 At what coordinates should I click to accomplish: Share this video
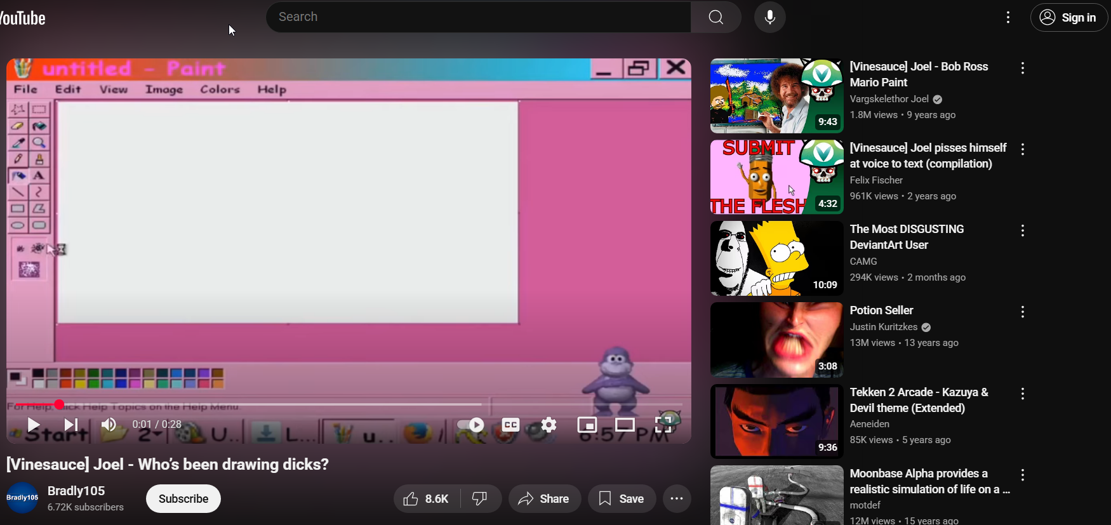point(545,499)
